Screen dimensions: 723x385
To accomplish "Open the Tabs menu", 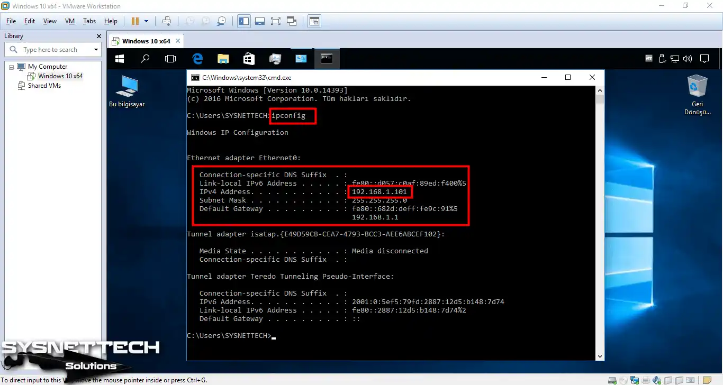I will click(89, 21).
